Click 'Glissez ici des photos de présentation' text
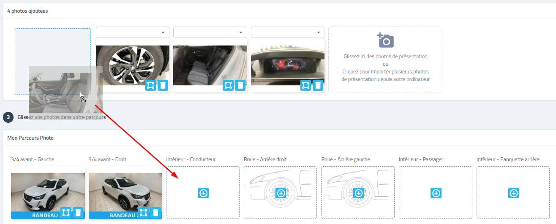 (x=385, y=56)
